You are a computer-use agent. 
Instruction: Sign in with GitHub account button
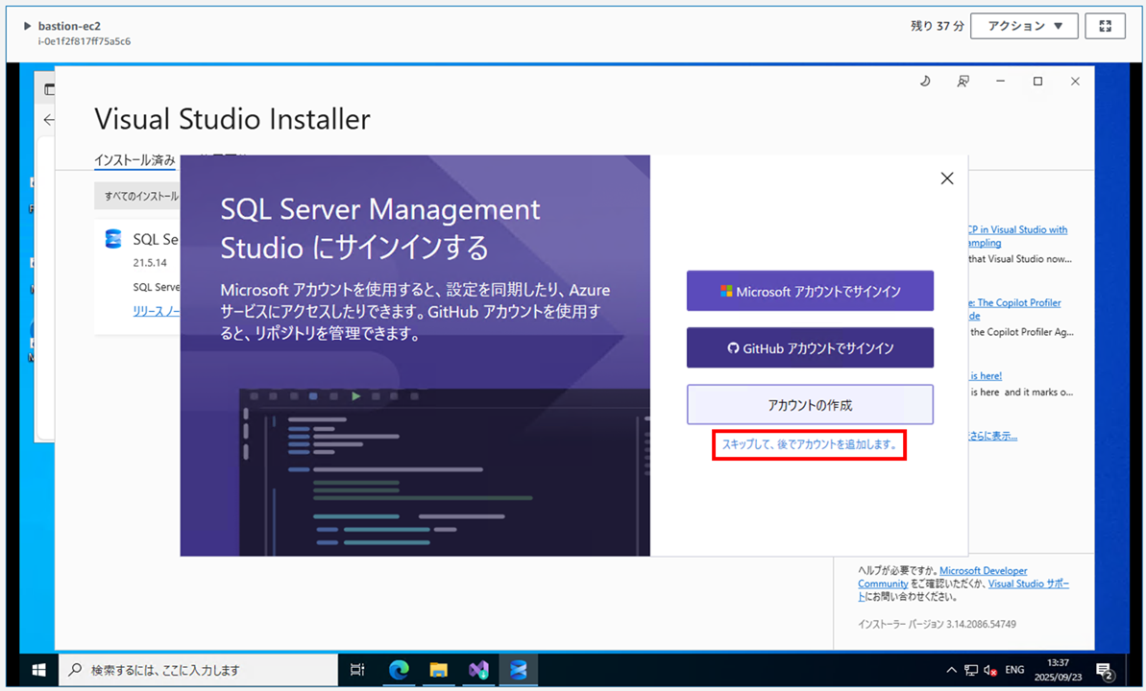tap(810, 347)
